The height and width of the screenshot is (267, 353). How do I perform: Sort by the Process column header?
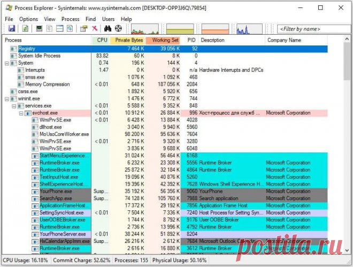(x=47, y=40)
